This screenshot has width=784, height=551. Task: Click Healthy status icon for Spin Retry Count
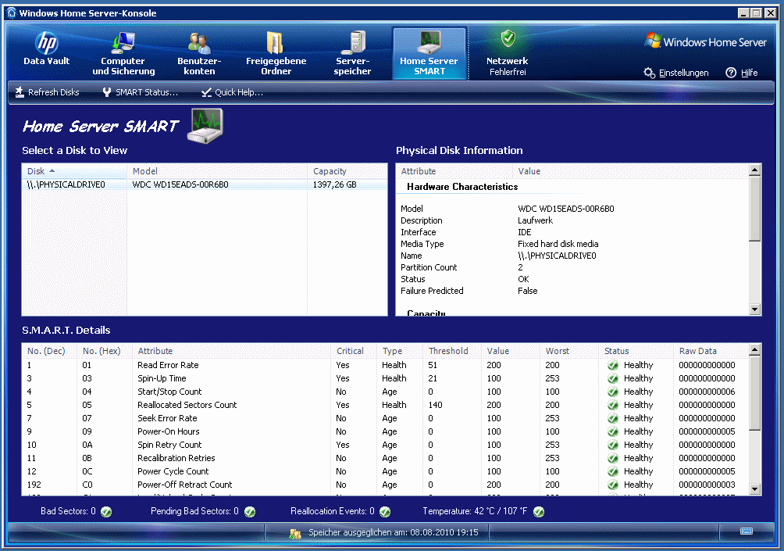tap(612, 445)
